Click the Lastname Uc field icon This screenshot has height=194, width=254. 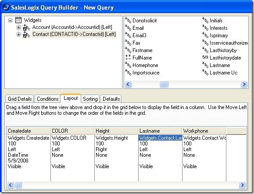click(x=205, y=72)
